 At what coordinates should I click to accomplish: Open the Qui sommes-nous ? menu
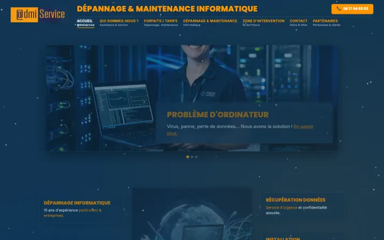click(x=119, y=23)
